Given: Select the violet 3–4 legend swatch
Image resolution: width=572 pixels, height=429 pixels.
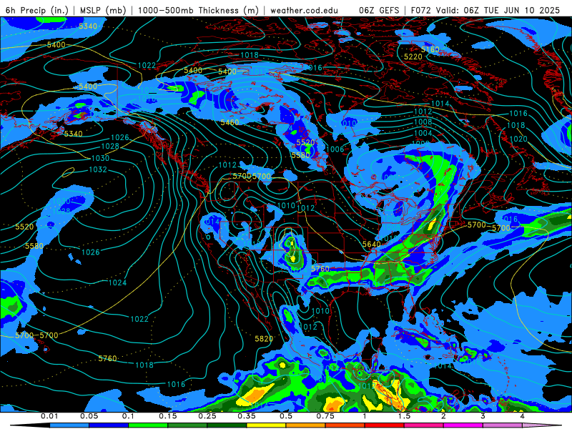Looking at the screenshot, I should tap(503, 425).
